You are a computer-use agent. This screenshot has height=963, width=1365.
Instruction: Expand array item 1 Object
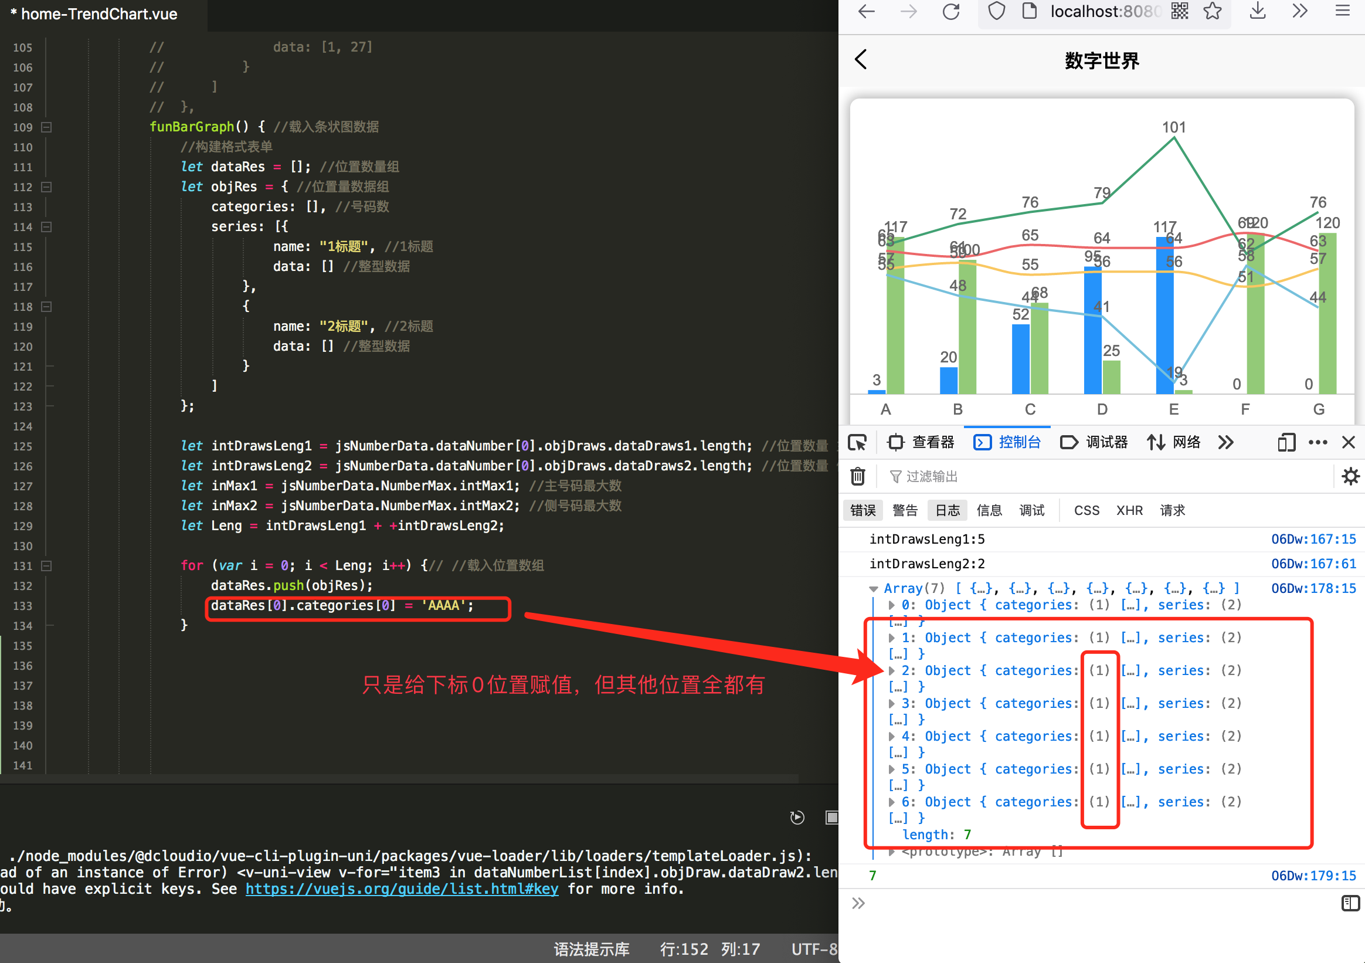tap(892, 638)
